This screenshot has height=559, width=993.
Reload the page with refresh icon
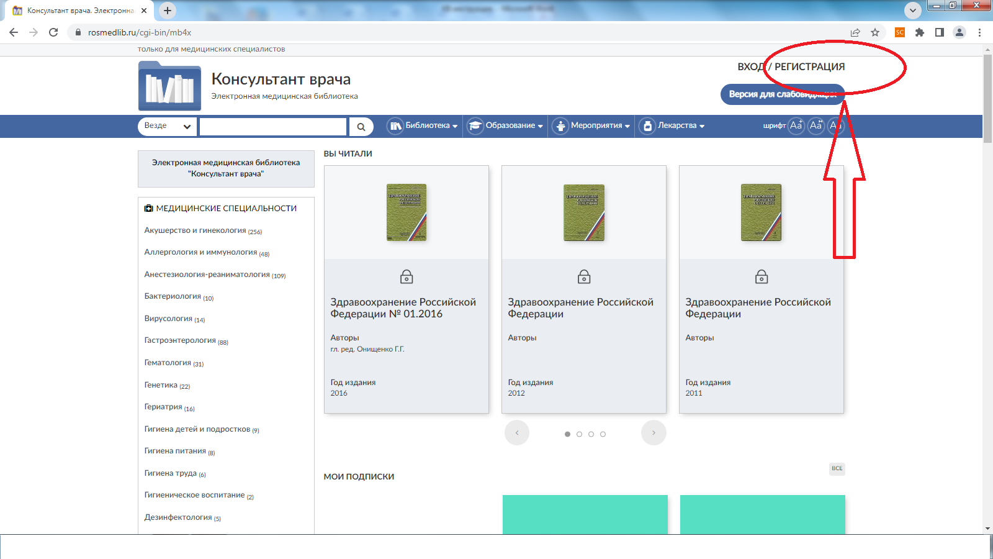(x=53, y=32)
